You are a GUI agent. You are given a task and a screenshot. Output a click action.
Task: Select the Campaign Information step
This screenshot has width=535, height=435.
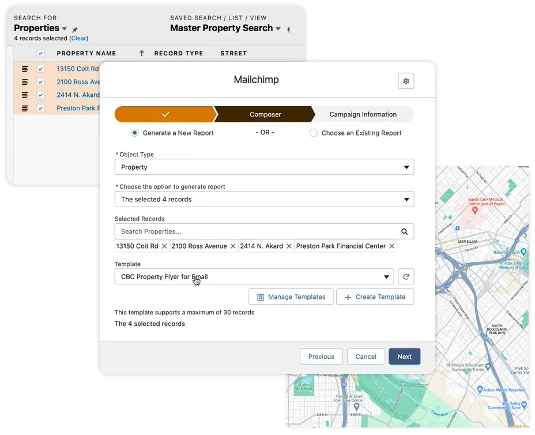click(363, 114)
